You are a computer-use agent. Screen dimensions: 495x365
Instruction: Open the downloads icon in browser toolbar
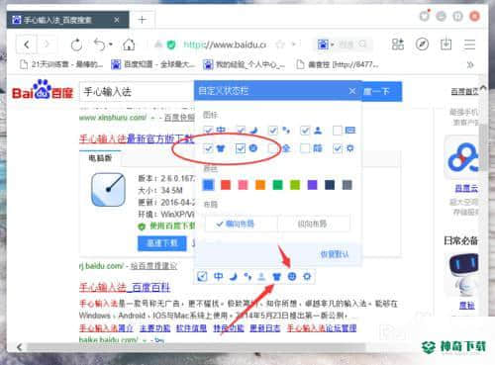(445, 44)
